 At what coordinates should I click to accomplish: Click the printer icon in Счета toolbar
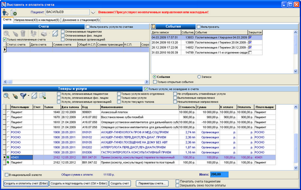[x=44, y=33]
